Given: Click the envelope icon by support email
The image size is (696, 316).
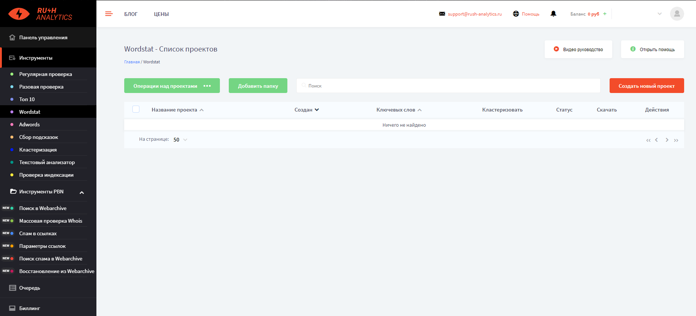Looking at the screenshot, I should coord(442,14).
